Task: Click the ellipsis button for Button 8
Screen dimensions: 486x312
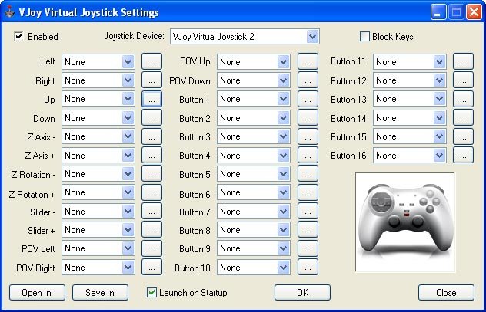Action: (x=308, y=230)
